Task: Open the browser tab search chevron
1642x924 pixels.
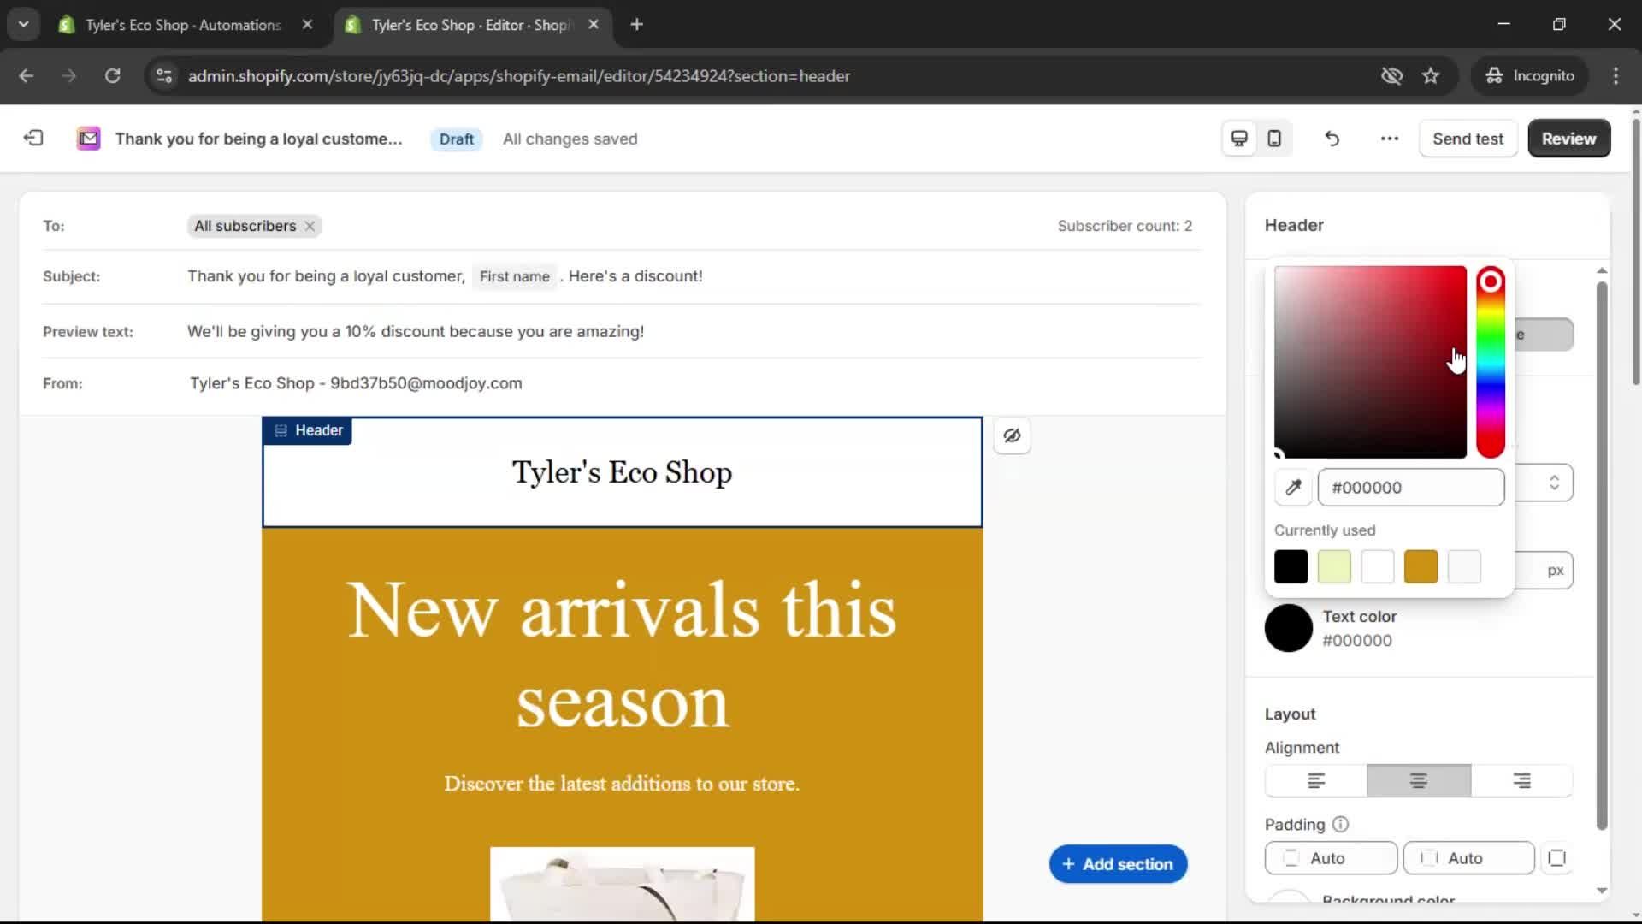Action: pyautogui.click(x=24, y=24)
